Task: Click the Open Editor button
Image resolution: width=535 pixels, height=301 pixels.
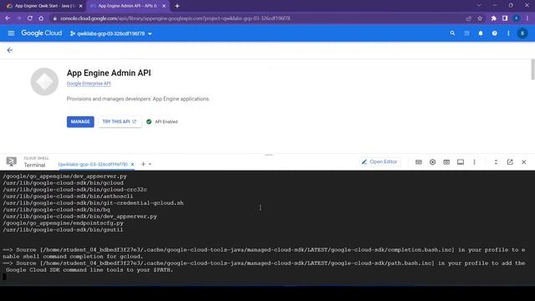Action: [380, 161]
